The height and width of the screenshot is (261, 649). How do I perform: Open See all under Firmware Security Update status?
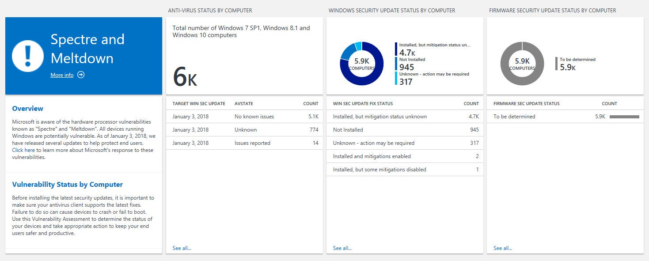[503, 248]
